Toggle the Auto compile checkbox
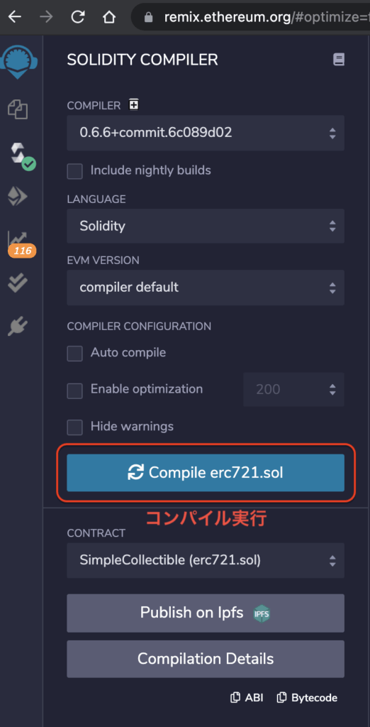Viewport: 370px width, 727px height. coord(75,354)
